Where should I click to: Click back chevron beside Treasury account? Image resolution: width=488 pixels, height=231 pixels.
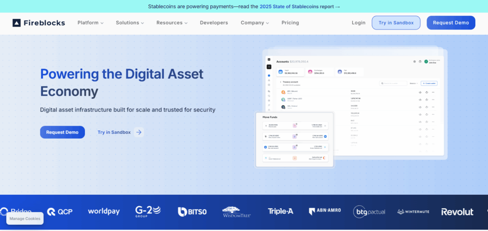280,82
